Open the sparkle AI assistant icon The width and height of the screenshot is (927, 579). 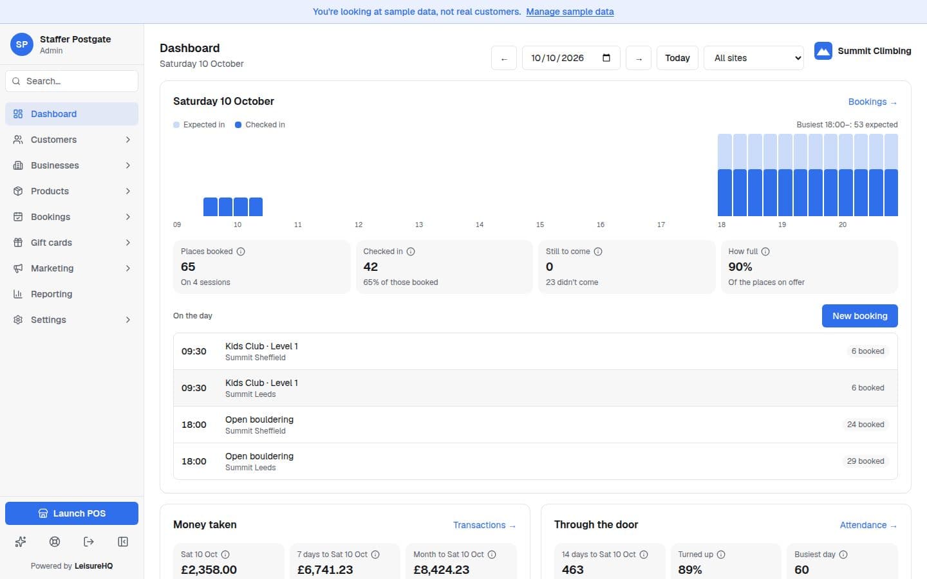(21, 542)
